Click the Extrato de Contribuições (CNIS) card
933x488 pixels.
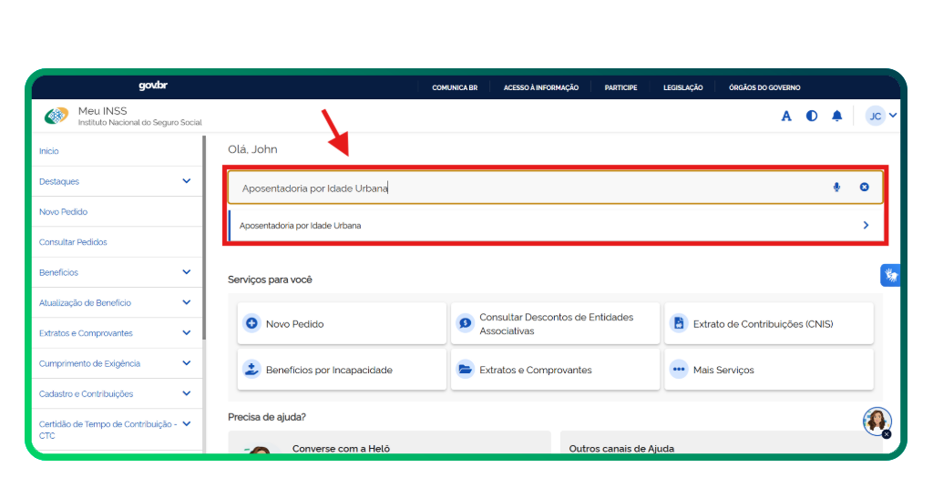(768, 323)
